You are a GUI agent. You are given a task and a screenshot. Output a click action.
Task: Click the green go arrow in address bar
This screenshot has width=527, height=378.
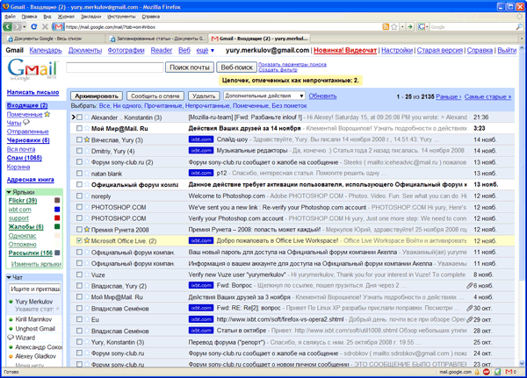[x=410, y=27]
